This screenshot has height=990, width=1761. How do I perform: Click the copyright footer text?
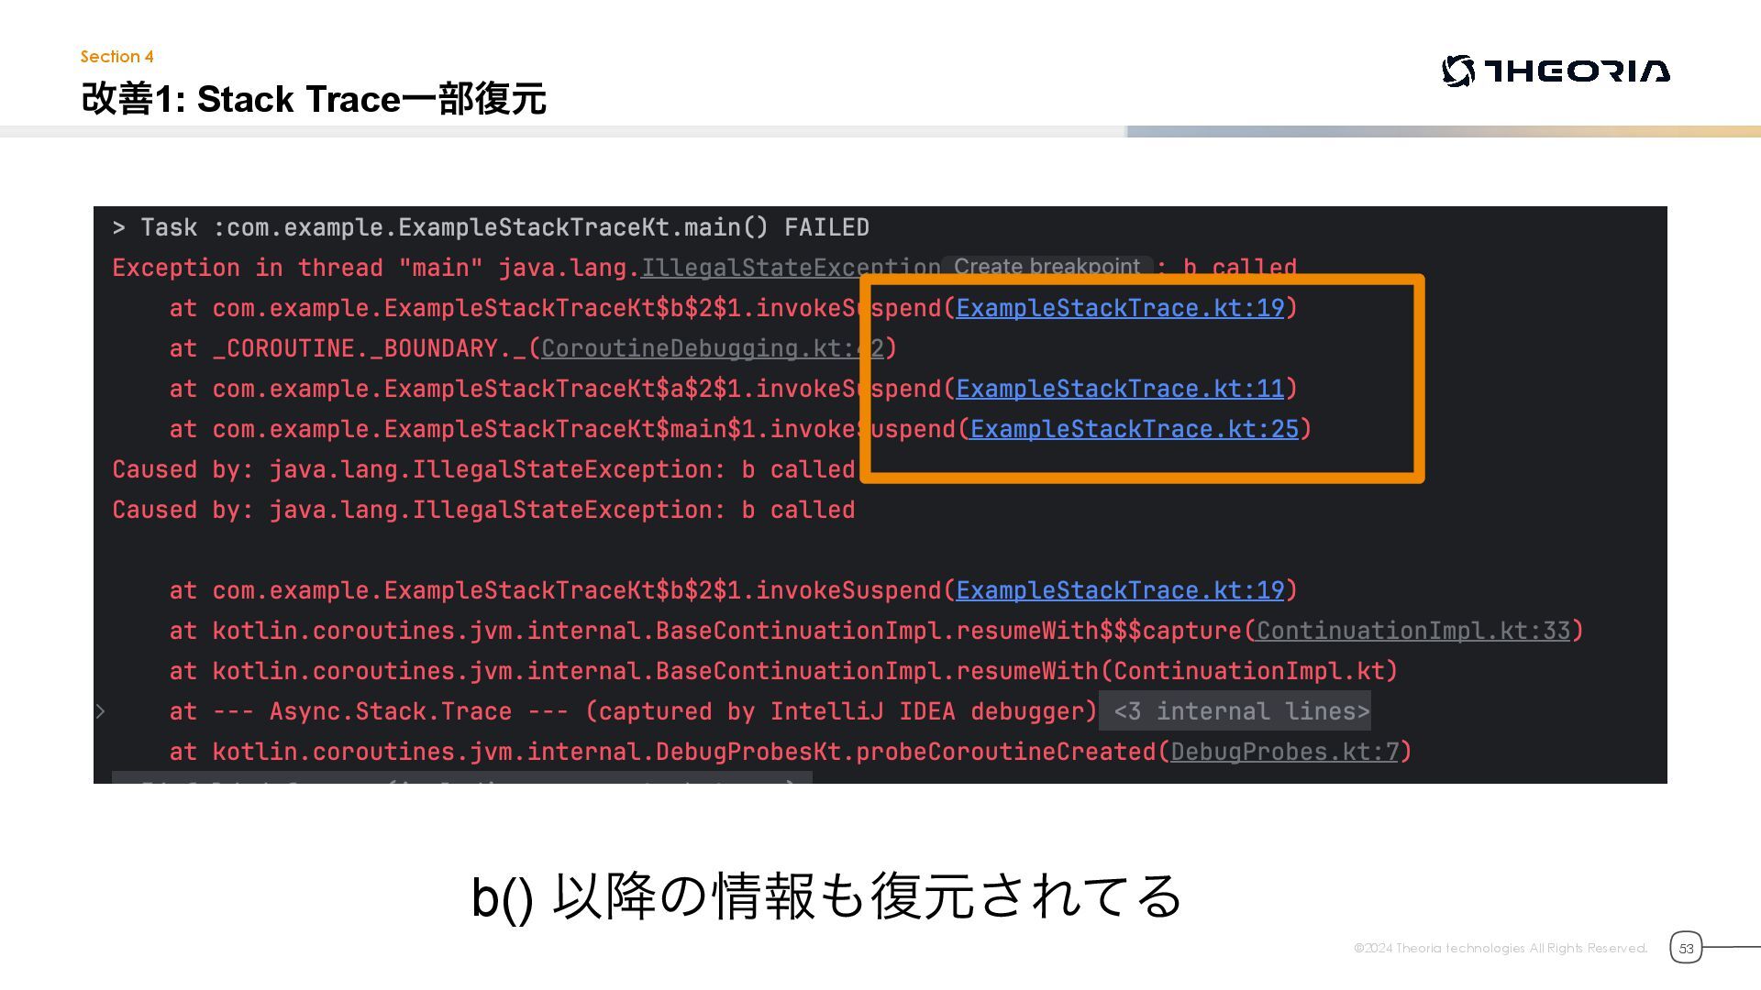pos(1500,948)
